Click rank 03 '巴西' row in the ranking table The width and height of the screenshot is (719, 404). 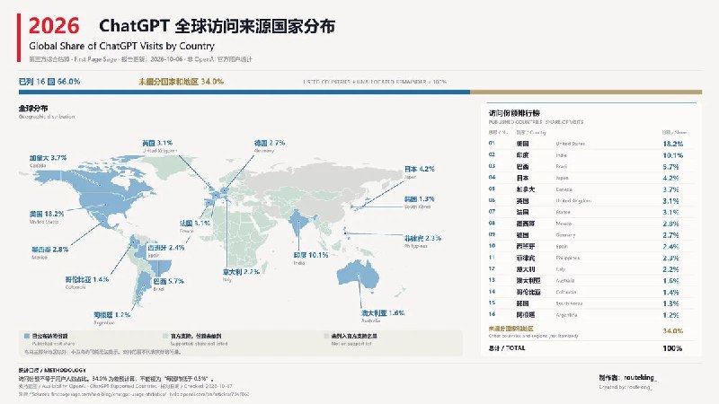click(591, 167)
